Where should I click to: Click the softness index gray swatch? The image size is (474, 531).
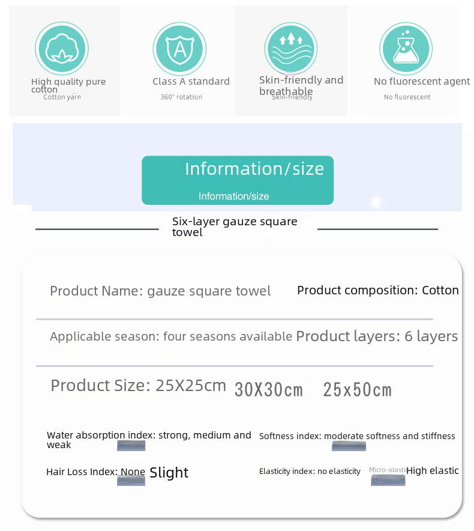coord(349,446)
